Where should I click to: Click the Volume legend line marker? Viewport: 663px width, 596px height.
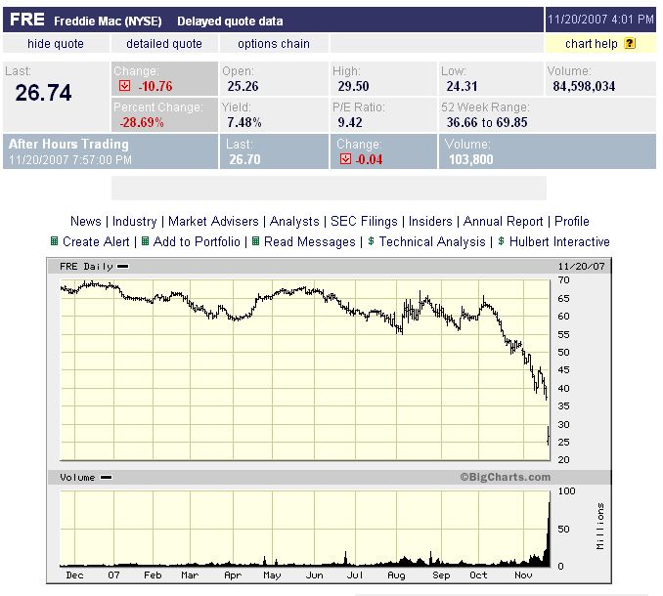107,478
